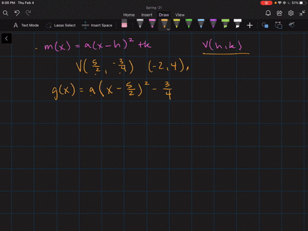The height and width of the screenshot is (231, 308).
Task: Tap the red screen recording indicator
Action: (266, 3)
